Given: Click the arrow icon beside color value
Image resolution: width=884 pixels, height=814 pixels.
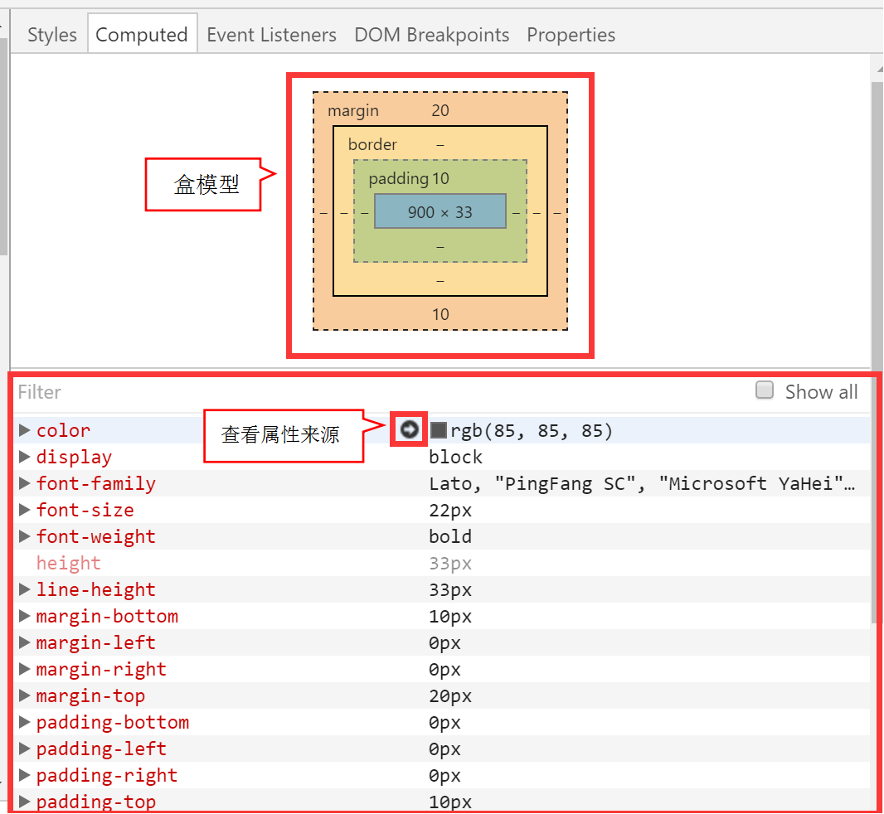Looking at the screenshot, I should click(409, 429).
